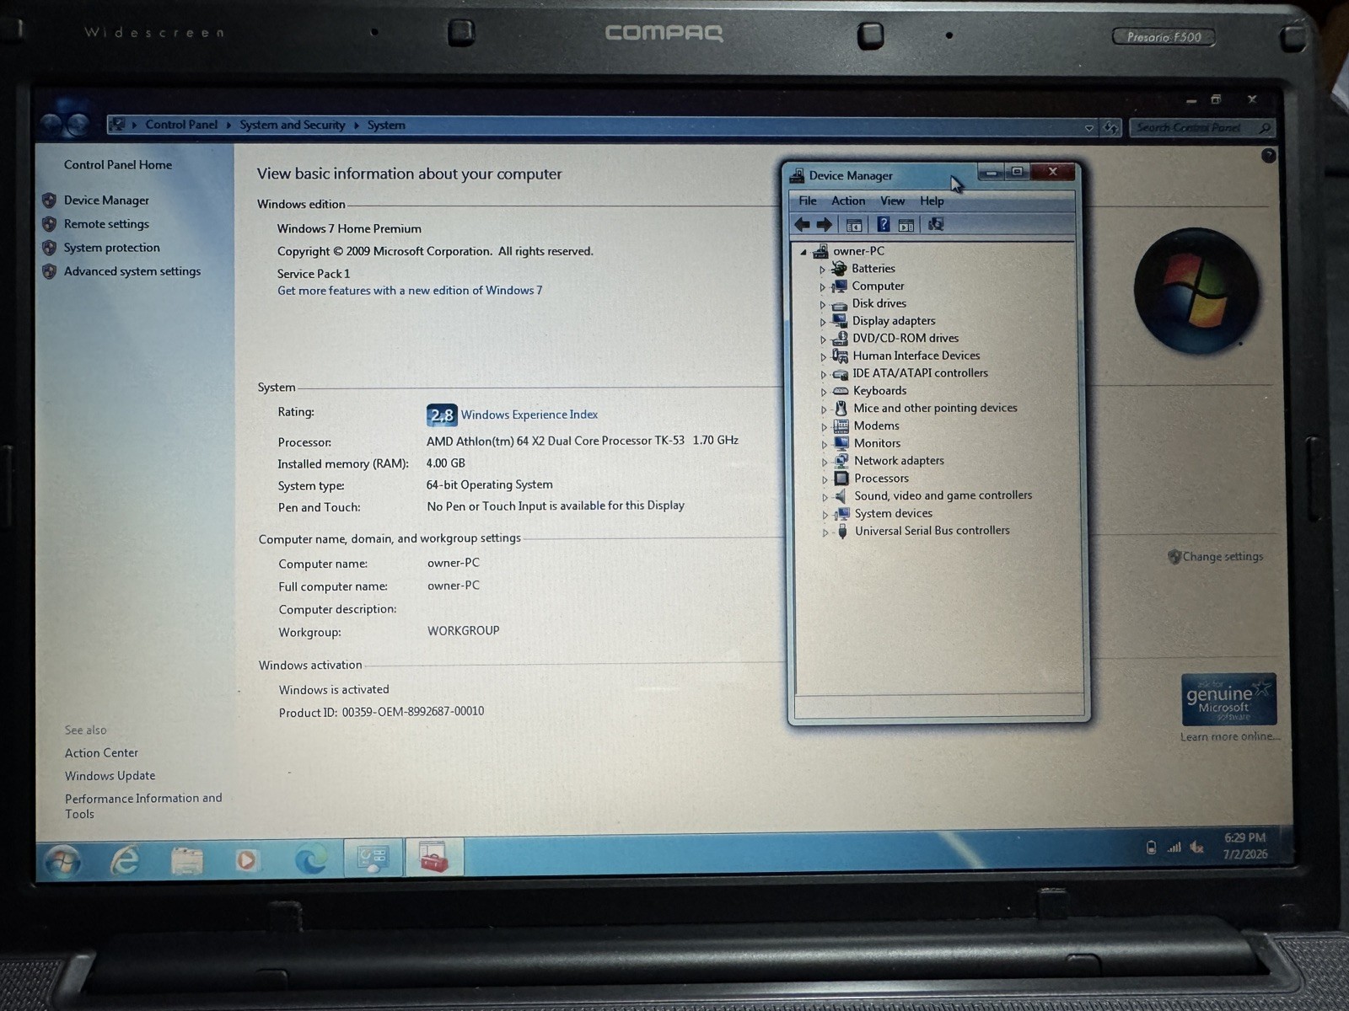Select the Keyboards icon

click(x=841, y=391)
